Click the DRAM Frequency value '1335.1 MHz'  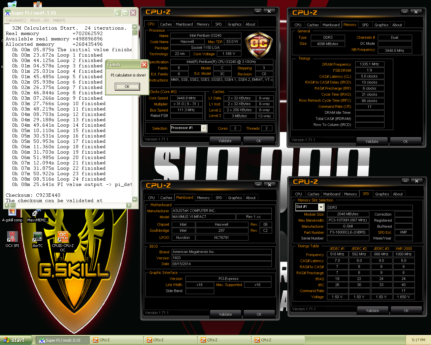(369, 64)
